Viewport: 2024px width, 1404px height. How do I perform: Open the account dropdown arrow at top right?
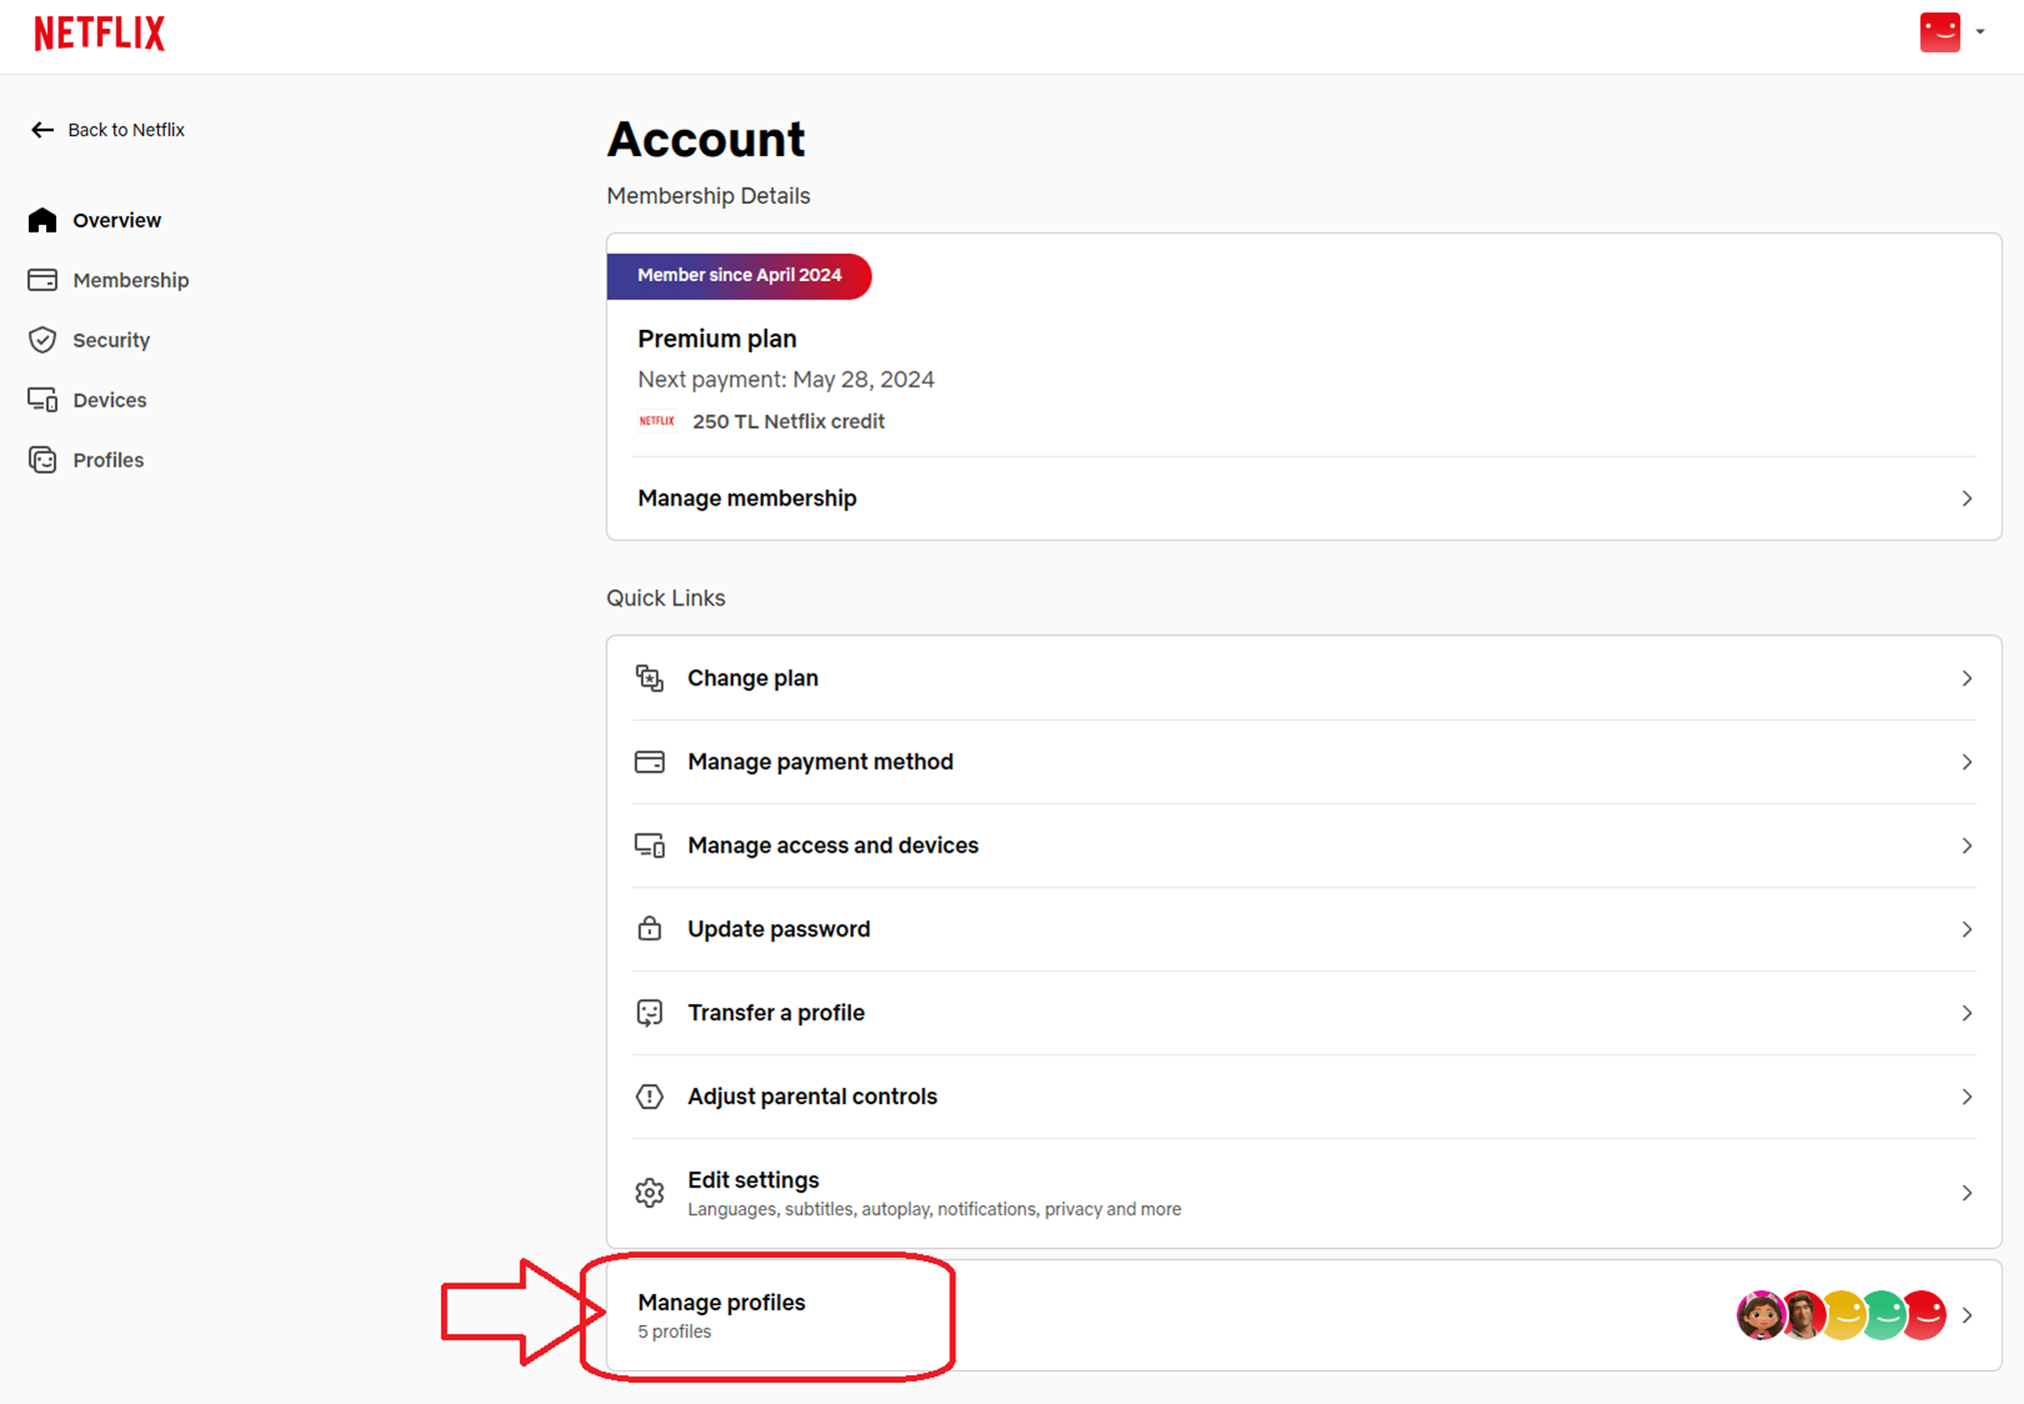(1980, 32)
